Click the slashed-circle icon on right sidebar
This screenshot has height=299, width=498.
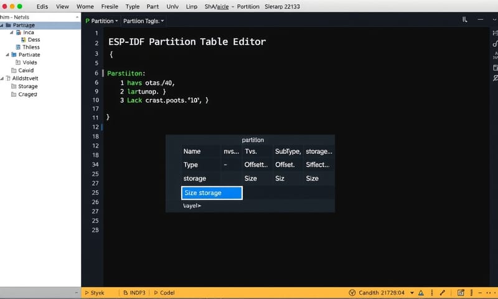pyautogui.click(x=495, y=78)
